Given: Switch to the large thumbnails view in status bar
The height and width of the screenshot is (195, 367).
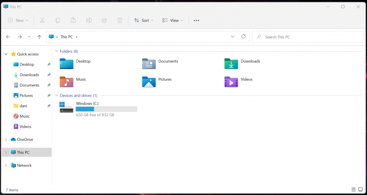Looking at the screenshot, I should pos(361,190).
